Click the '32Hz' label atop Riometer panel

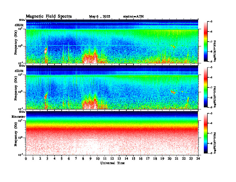coord(22,112)
